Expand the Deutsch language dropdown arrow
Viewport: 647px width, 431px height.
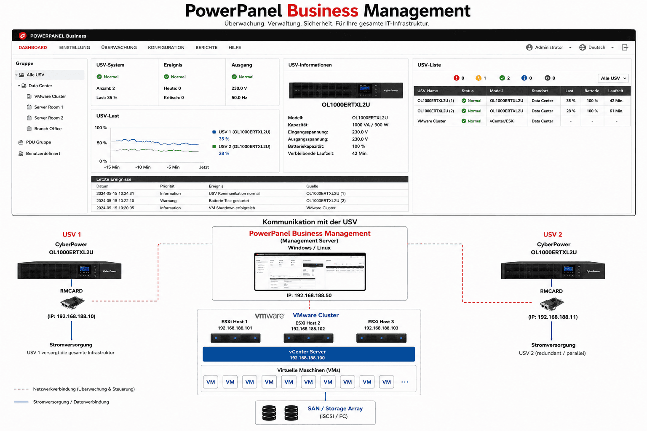pyautogui.click(x=612, y=48)
